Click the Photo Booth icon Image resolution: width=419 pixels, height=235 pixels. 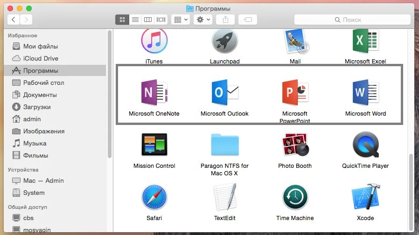tap(295, 145)
